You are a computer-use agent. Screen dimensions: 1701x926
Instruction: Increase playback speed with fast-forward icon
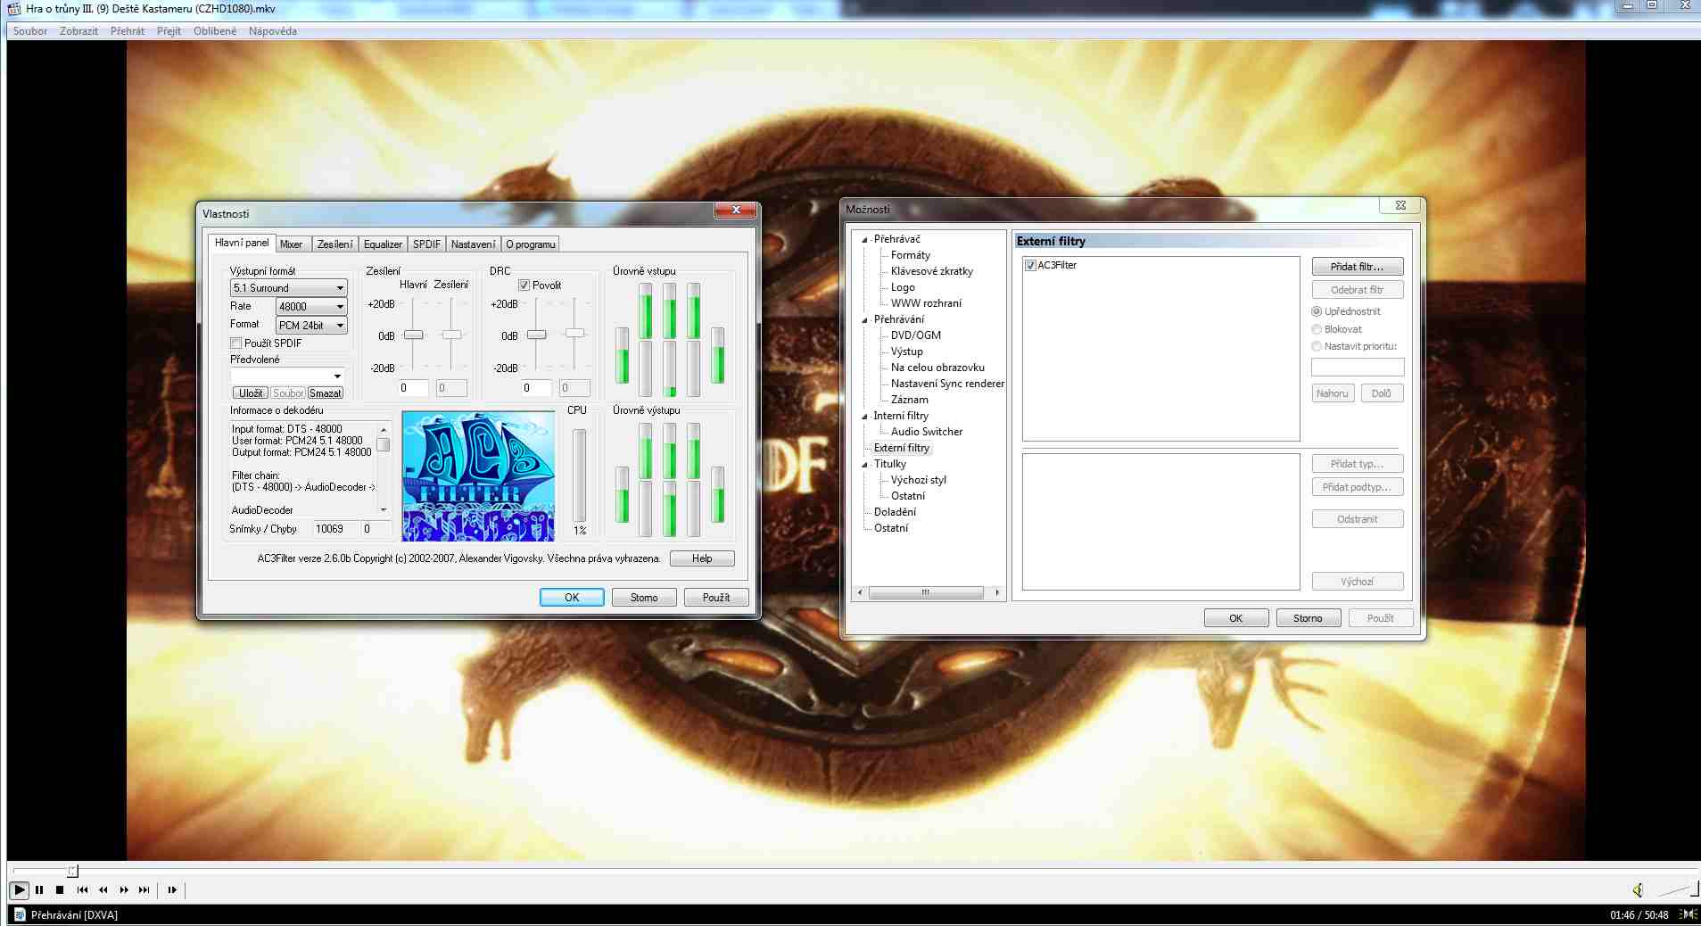tap(124, 889)
